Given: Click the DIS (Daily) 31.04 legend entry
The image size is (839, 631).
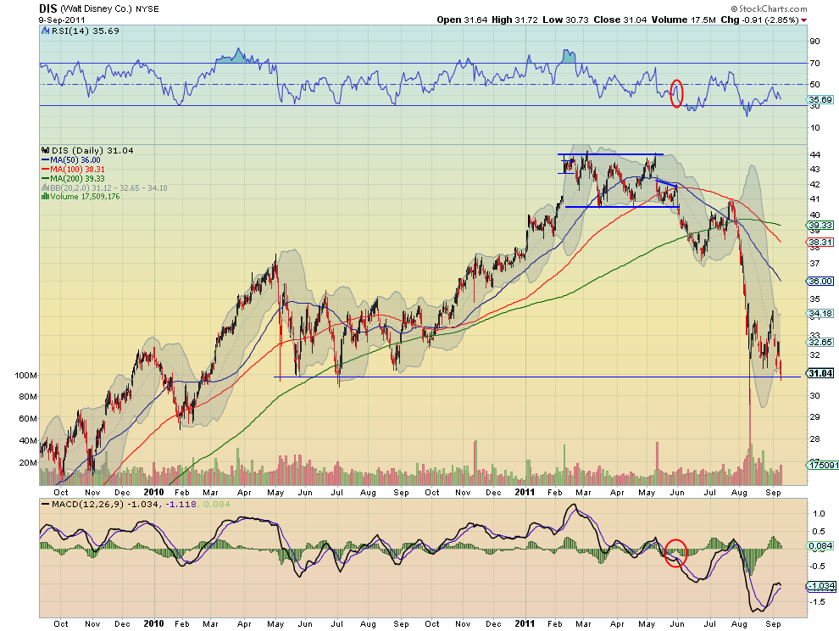Looking at the screenshot, I should [x=92, y=150].
